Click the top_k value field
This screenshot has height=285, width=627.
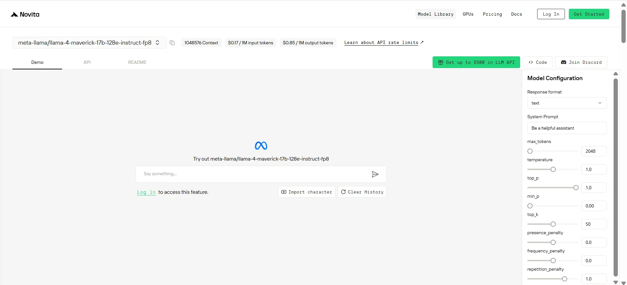click(594, 224)
